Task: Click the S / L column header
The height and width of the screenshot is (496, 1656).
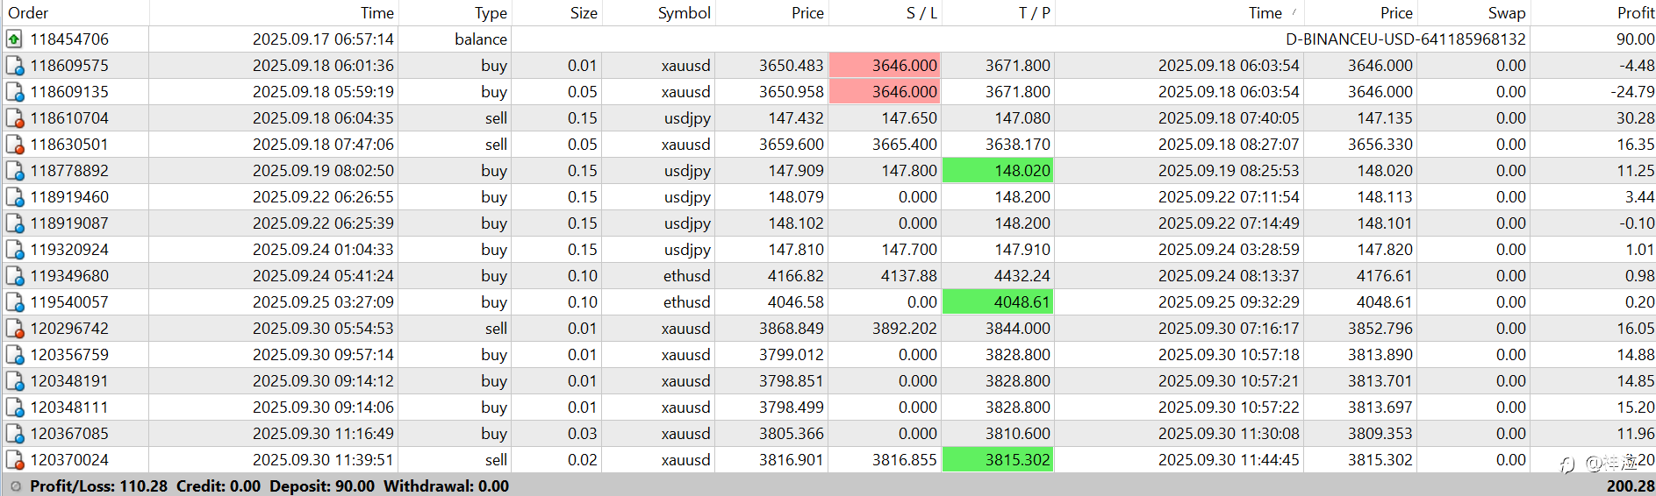Action: [921, 13]
